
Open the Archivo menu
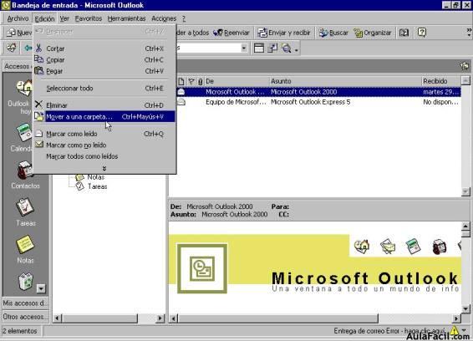click(18, 18)
